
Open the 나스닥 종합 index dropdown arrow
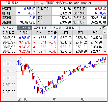[37, 3]
